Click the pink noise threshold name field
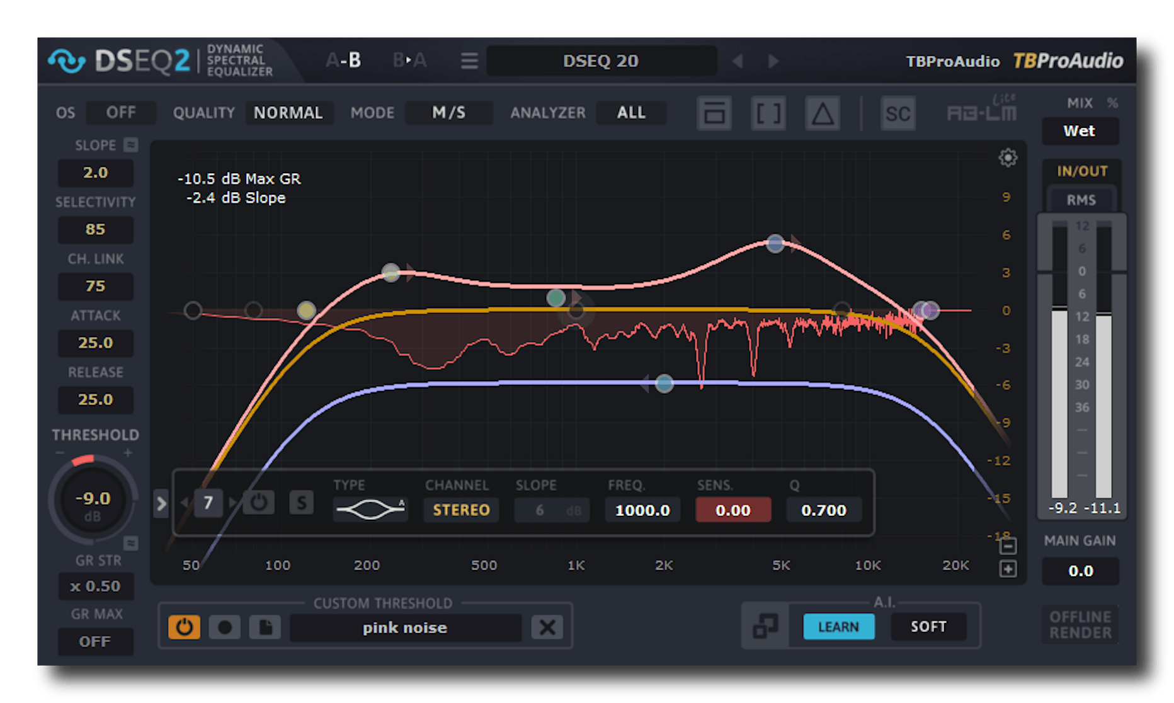1174x703 pixels. [x=405, y=627]
